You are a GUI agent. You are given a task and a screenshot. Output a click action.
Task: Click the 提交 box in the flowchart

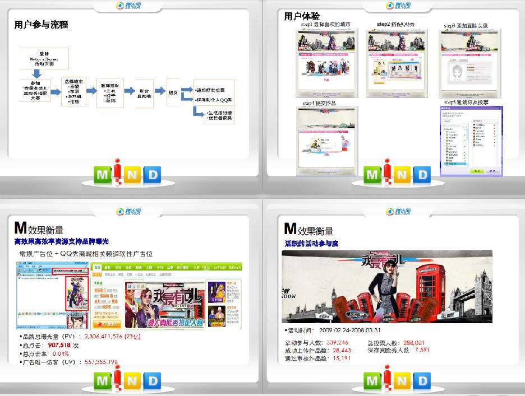tap(172, 91)
